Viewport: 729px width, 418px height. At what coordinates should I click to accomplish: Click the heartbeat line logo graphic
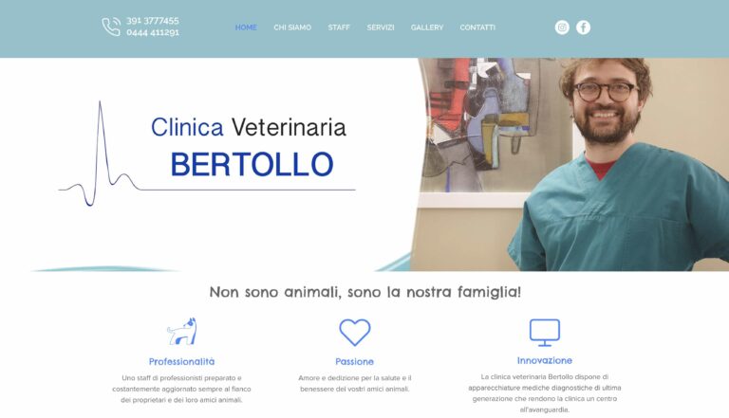(99, 154)
